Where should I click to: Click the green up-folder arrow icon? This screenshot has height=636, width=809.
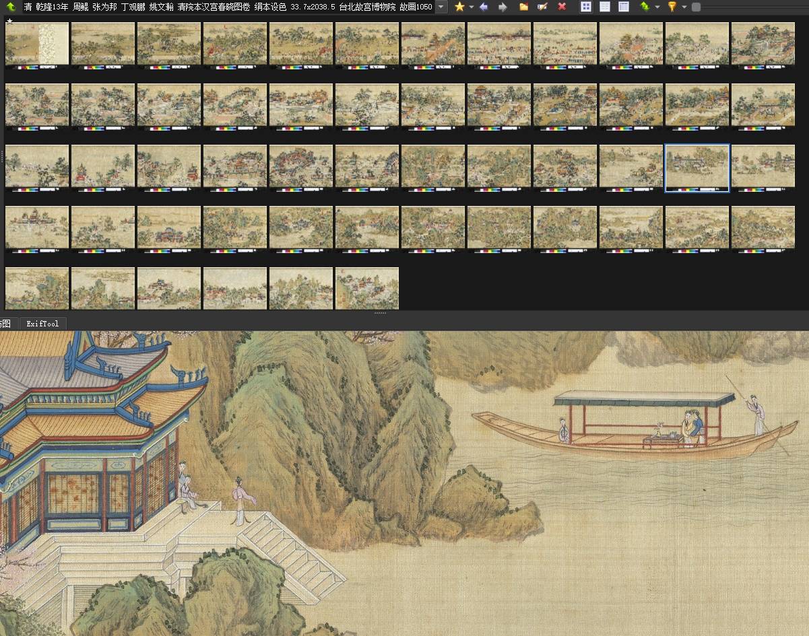click(11, 7)
